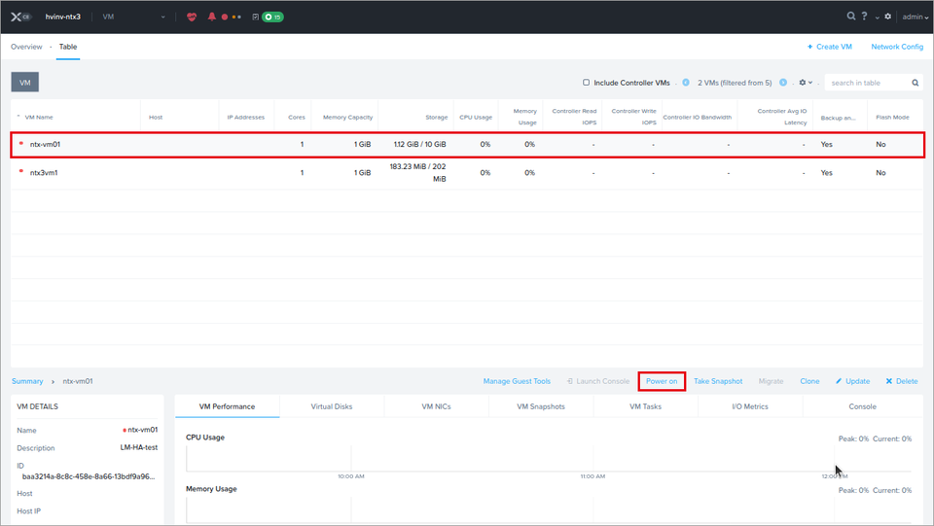Expand the help menu chevron

point(877,18)
